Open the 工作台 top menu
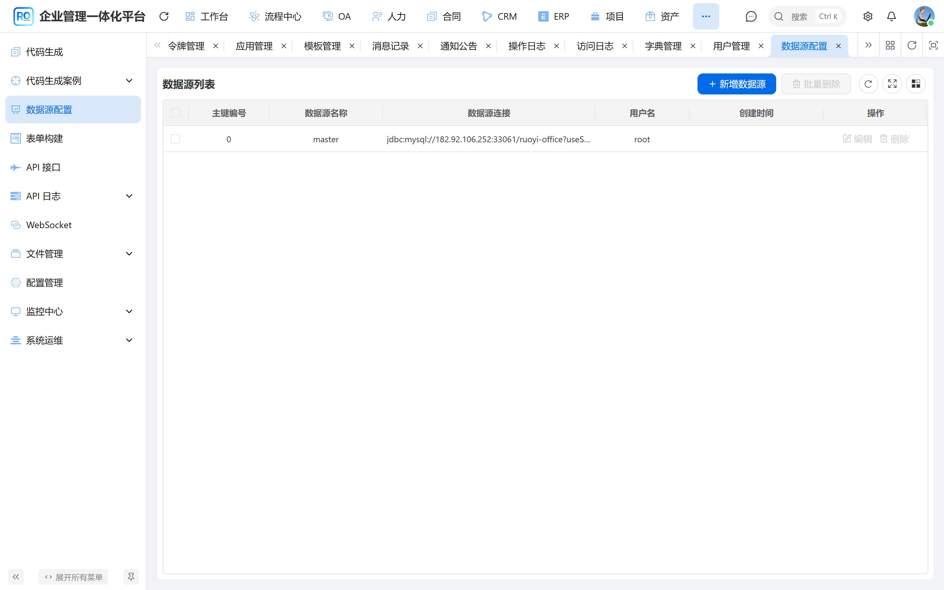Image resolution: width=944 pixels, height=590 pixels. (x=207, y=16)
